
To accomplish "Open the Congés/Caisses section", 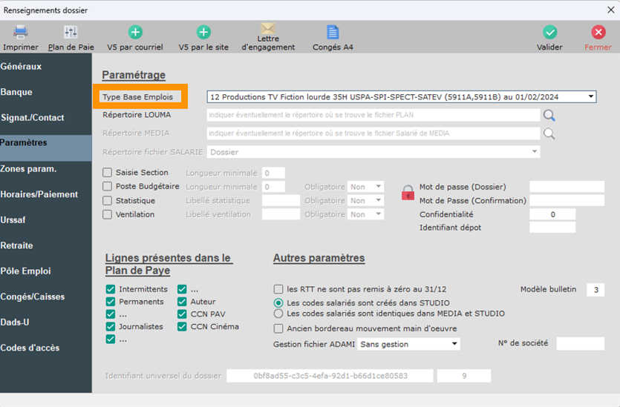I will [46, 297].
